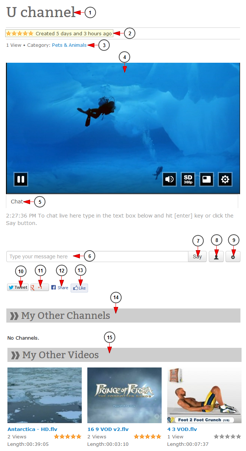Open the video player settings gear

225,179
